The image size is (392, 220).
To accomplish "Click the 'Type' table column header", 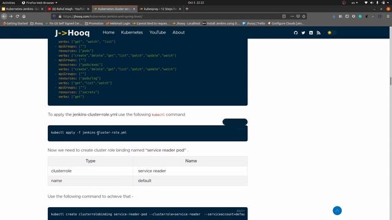I will tap(90, 161).
